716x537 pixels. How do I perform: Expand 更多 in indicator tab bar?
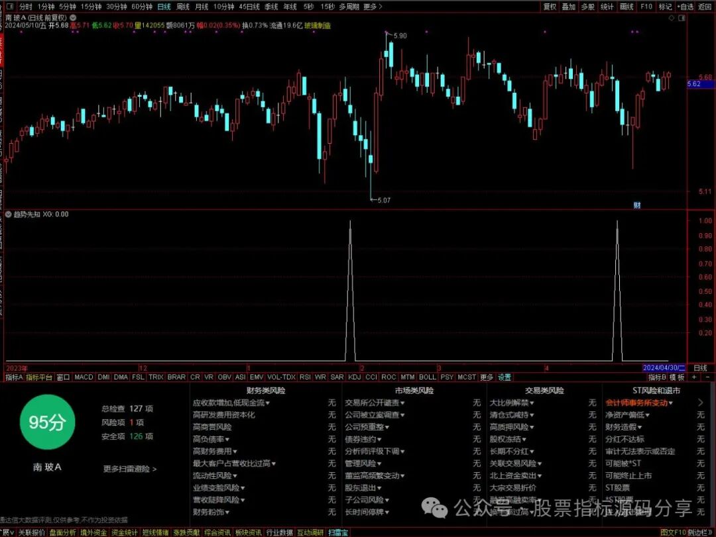[487, 377]
